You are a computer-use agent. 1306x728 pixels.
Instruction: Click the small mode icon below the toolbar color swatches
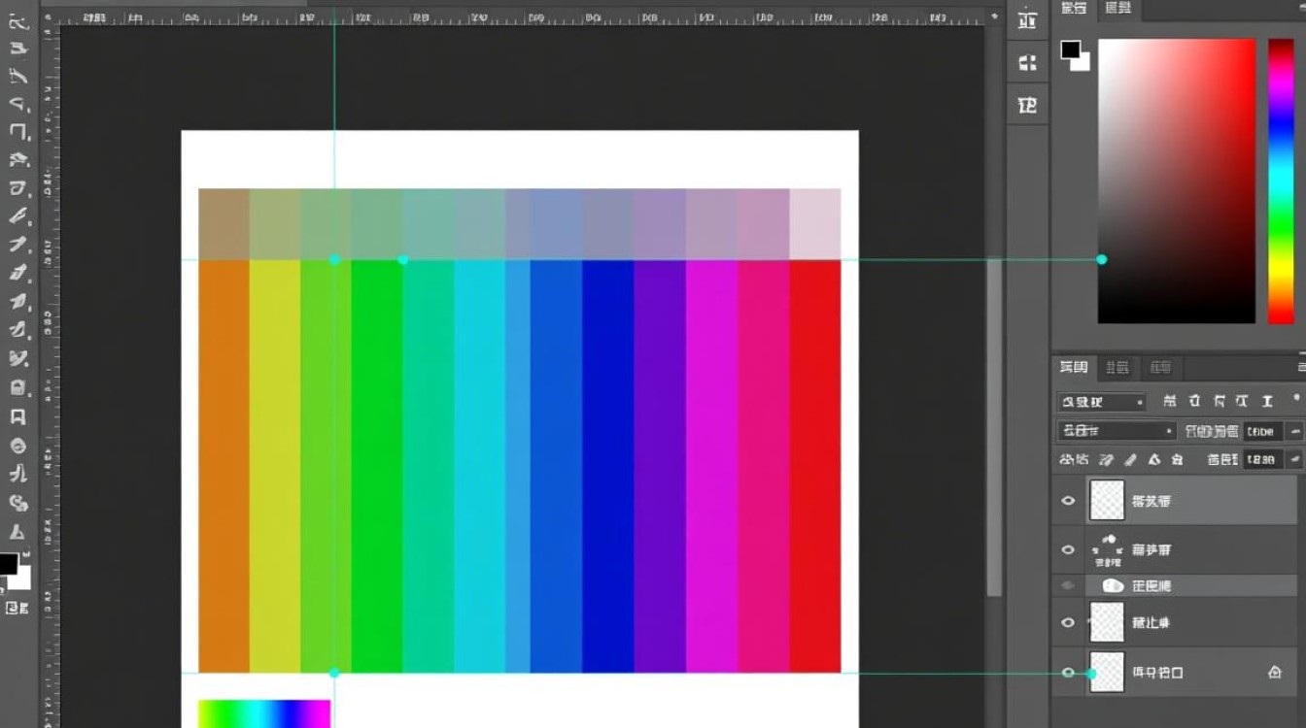coord(17,609)
